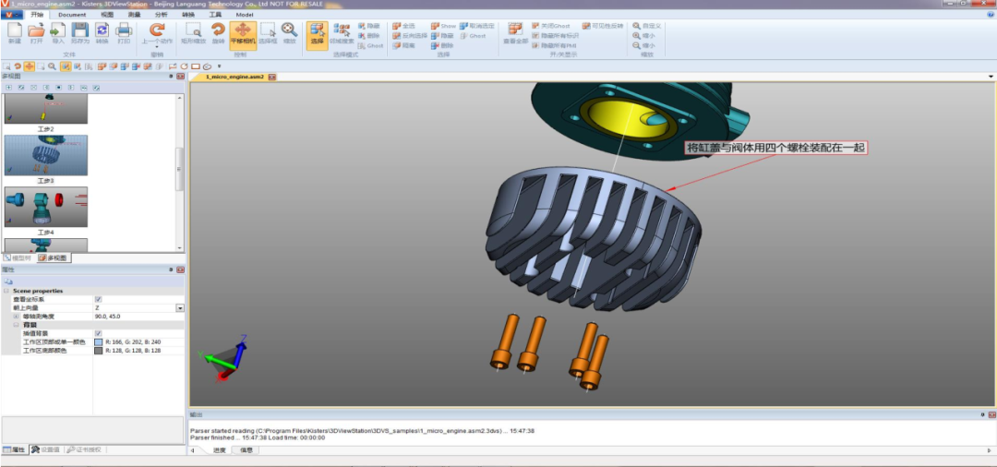Click 隐藏所有标识 (Hide all markups)

coord(555,36)
